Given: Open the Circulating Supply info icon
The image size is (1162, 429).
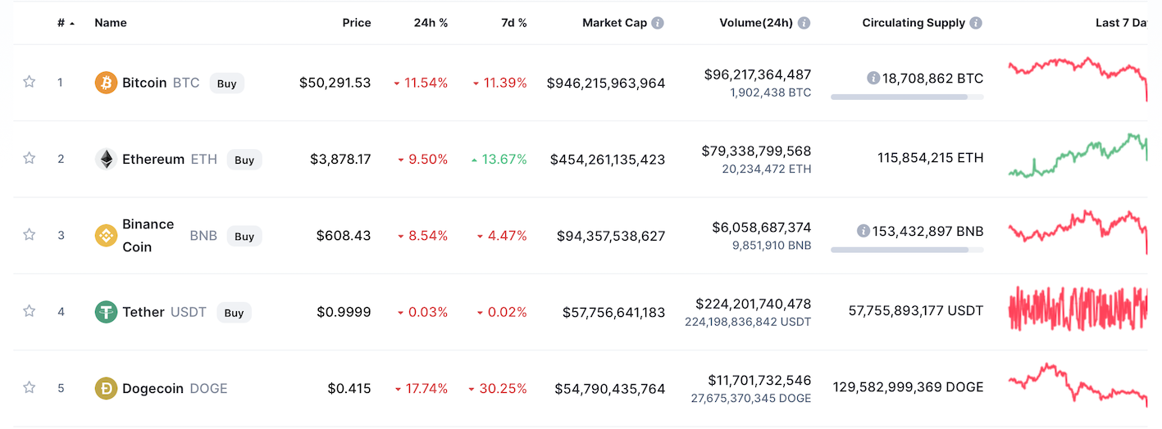Looking at the screenshot, I should tap(976, 23).
